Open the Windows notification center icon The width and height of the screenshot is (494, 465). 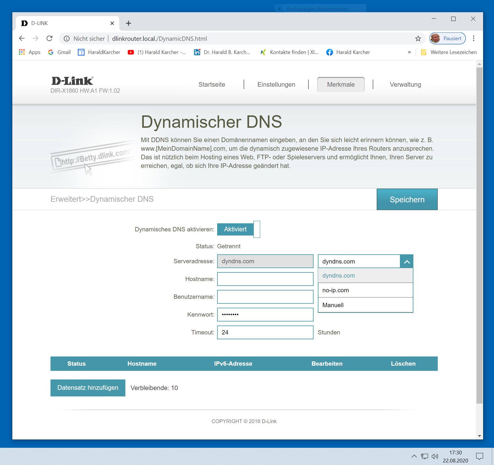[479, 456]
